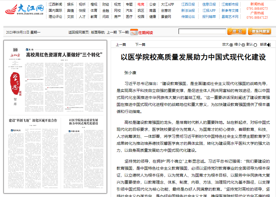Image resolution: width=276 pixels, height=197 pixels.
Task: Open the 新法治报 link
Action: [188, 11]
